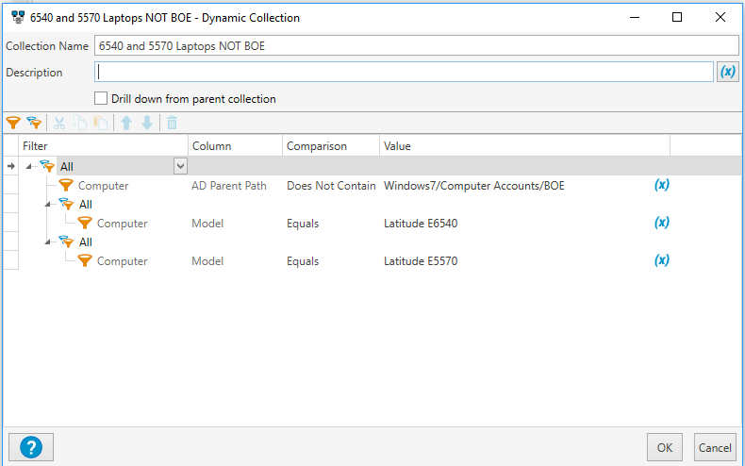Image resolution: width=745 pixels, height=466 pixels.
Task: Move the filter up with the up arrow
Action: pos(126,123)
